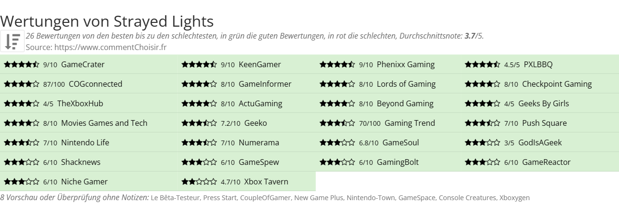The height and width of the screenshot is (203, 619).
Task: Click the ActuGaming star rating
Action: coord(199,103)
